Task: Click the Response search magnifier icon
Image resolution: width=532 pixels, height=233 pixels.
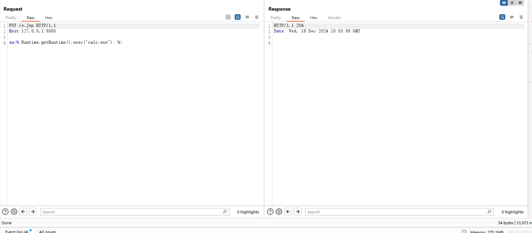Action: [x=489, y=212]
